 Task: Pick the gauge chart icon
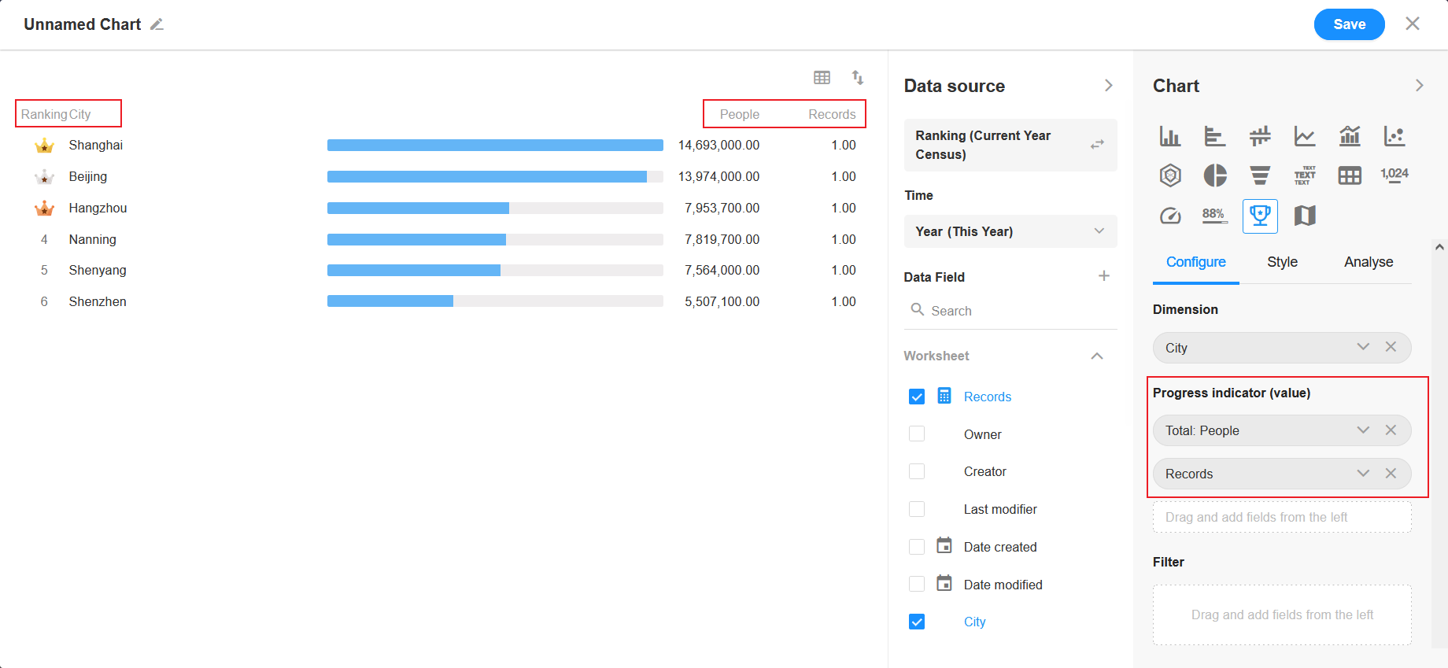1170,216
